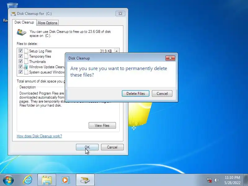
Task: Click Cancel in the Disk Cleanup for (C:) window
Action: [x=112, y=147]
